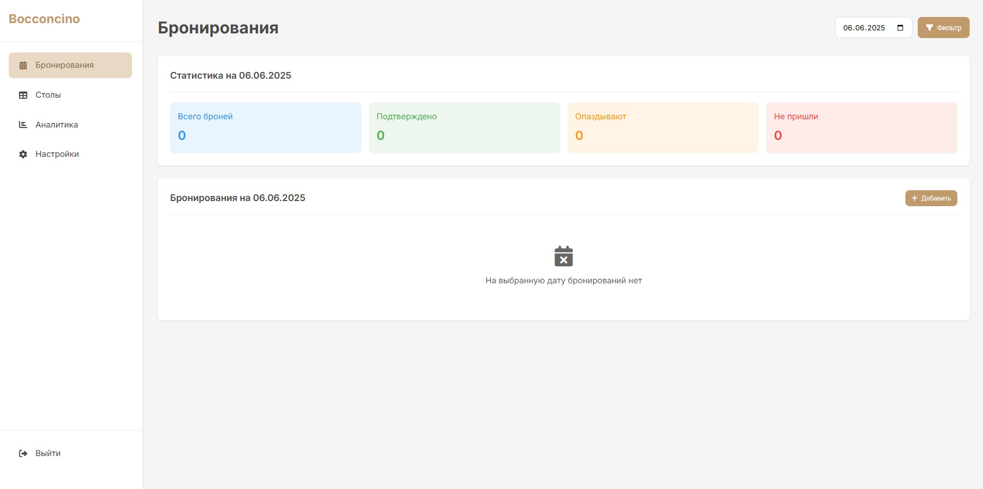
Task: Open the Бронирования sidebar menu item
Action: [x=70, y=65]
